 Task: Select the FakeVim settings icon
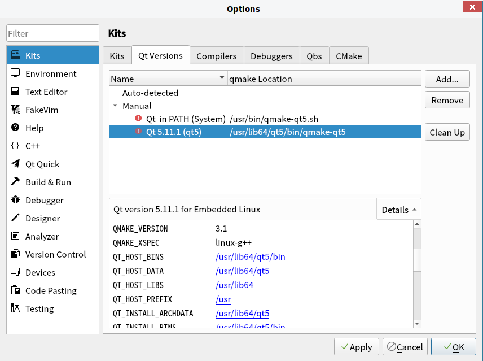coord(15,110)
